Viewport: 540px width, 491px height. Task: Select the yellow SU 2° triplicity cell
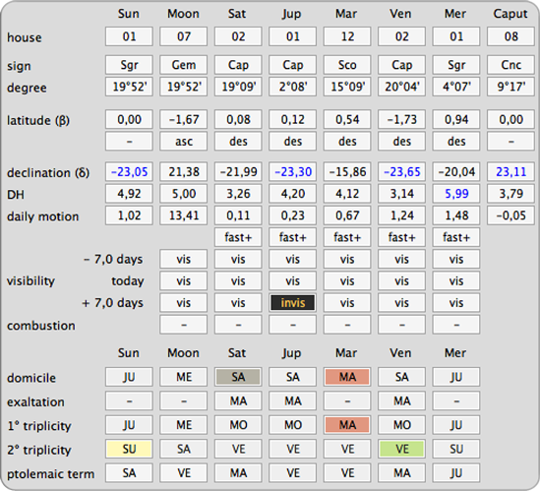point(129,449)
